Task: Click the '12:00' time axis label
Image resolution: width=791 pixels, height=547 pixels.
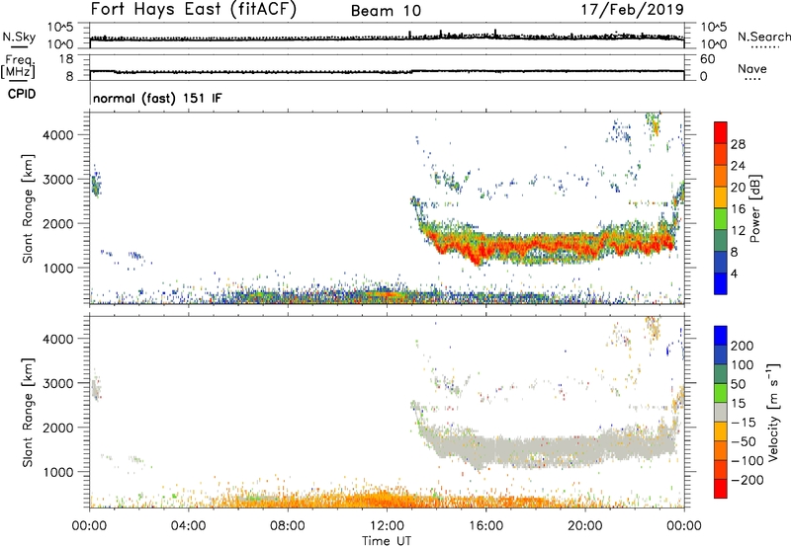Action: (387, 526)
